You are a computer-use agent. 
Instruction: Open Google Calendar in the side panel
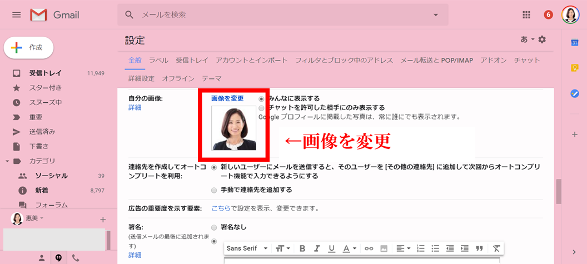[x=575, y=42]
